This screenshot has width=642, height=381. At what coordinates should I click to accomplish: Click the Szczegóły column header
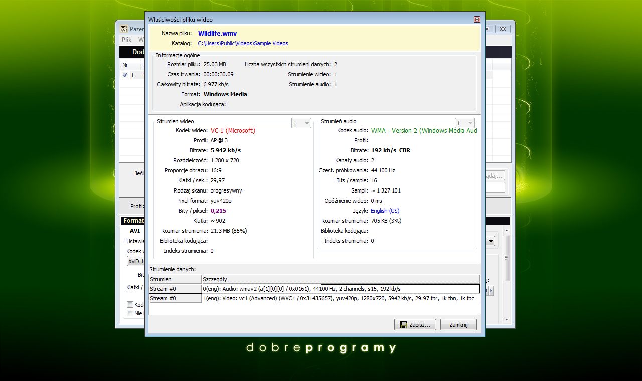341,279
